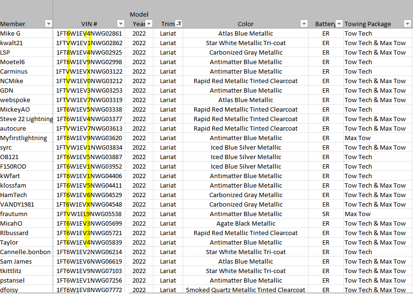Screen dimensions: 413x294
Task: Click the highlighted VIN cell 1FTVW1EL9NWG05538
Action: coord(89,214)
